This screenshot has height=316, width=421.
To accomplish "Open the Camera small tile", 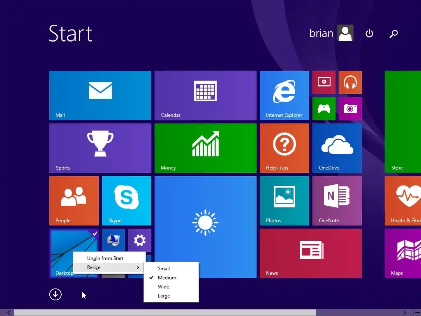I will (350, 109).
